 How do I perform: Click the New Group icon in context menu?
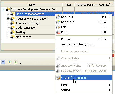tap(58, 22)
